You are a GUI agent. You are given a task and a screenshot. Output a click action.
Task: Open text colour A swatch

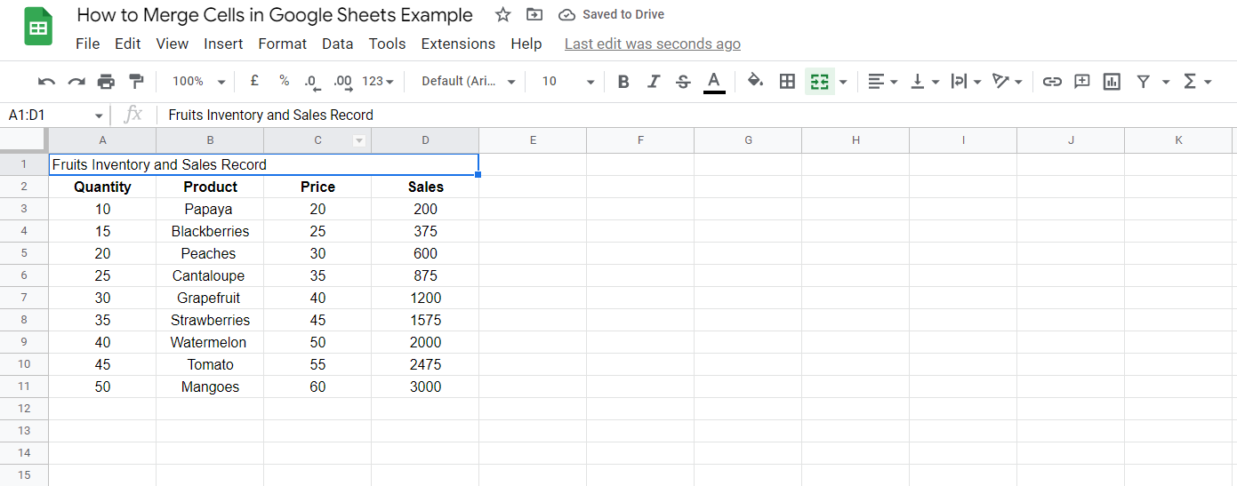point(713,81)
